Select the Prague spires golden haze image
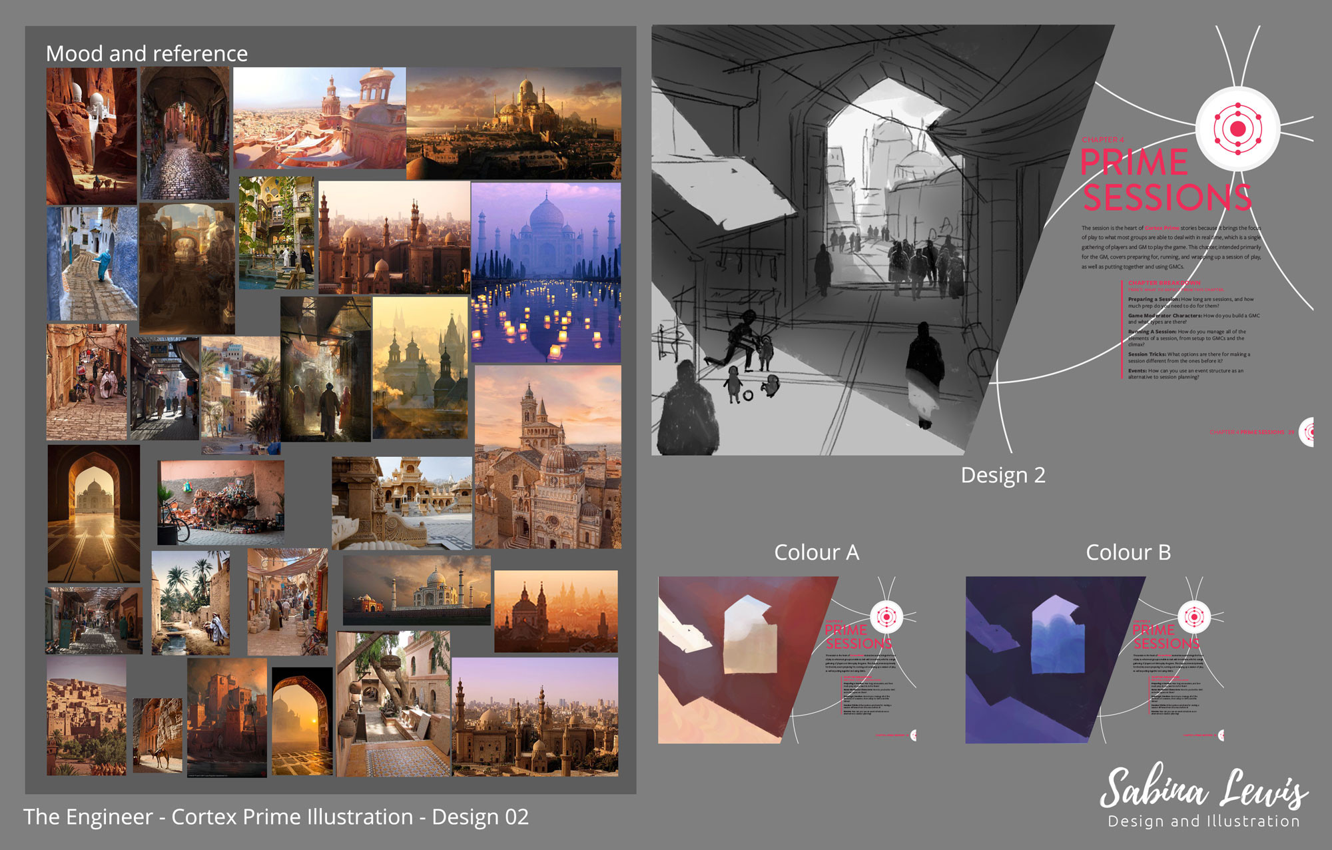The width and height of the screenshot is (1332, 850). pyautogui.click(x=420, y=367)
